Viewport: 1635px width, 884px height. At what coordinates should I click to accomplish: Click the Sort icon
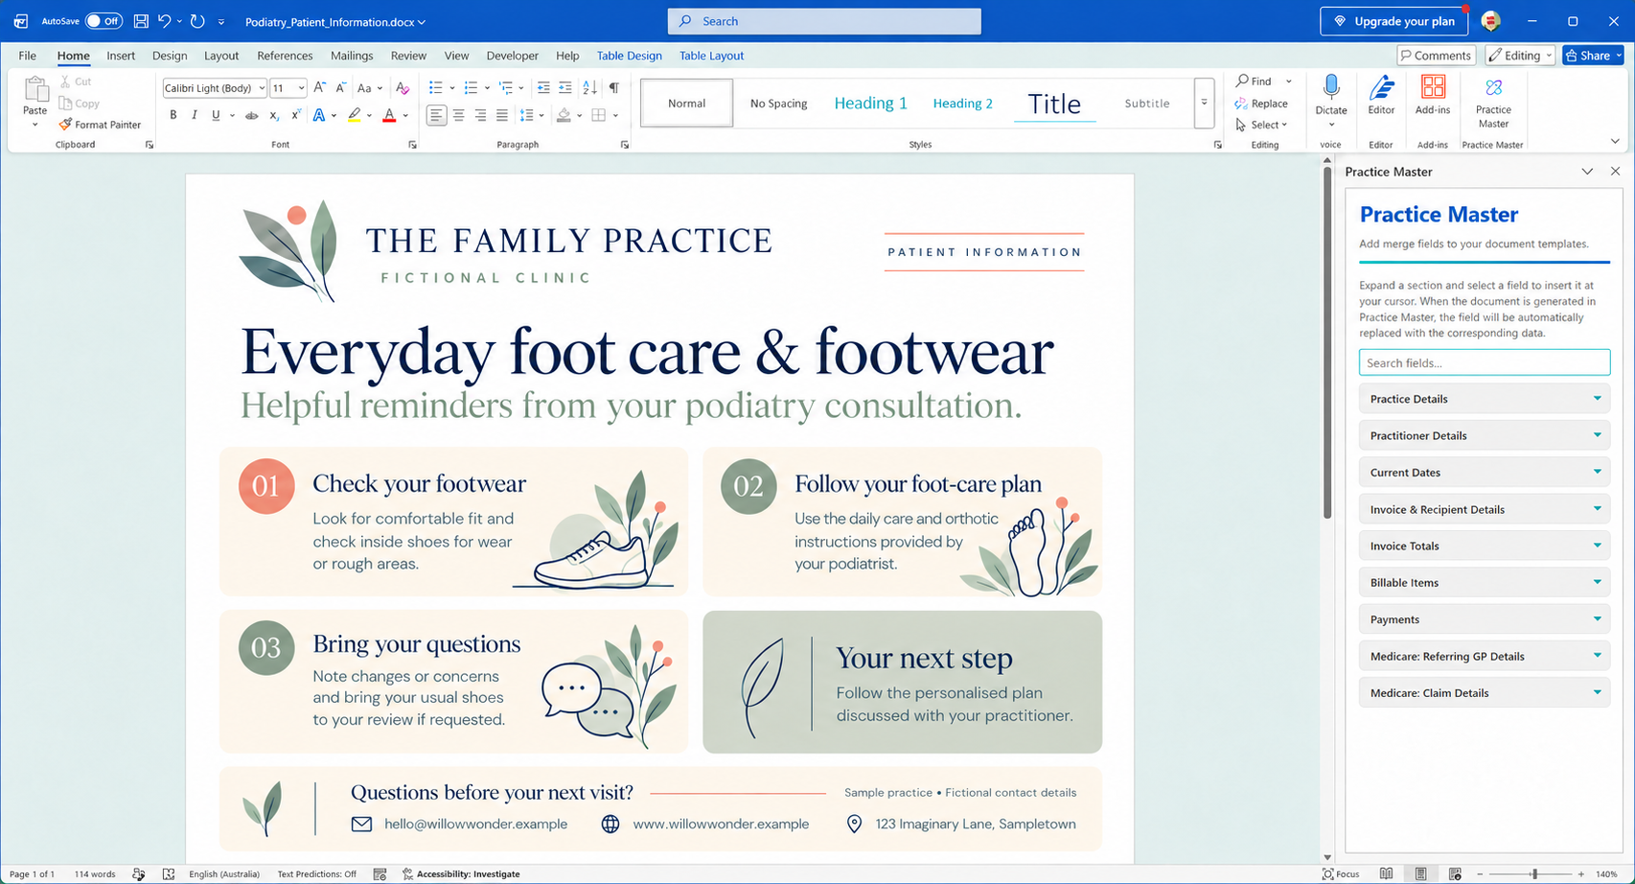589,87
